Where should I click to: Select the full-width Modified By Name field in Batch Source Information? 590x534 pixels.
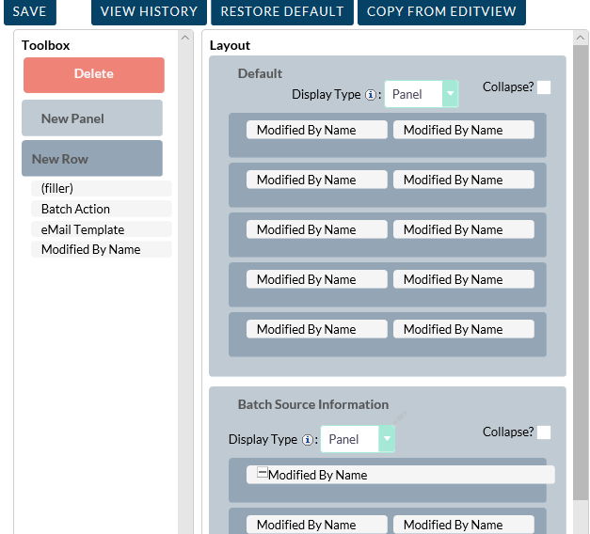pos(400,475)
